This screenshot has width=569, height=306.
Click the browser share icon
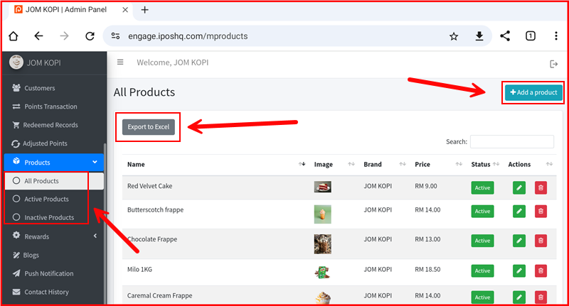[x=505, y=36]
